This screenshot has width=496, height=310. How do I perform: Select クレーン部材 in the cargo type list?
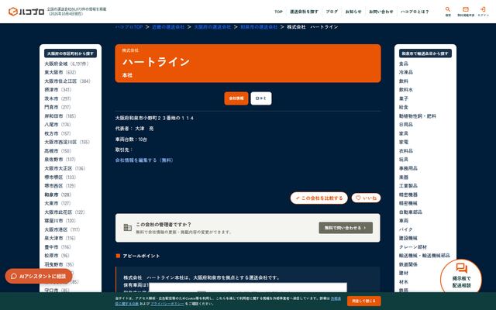tap(413, 247)
